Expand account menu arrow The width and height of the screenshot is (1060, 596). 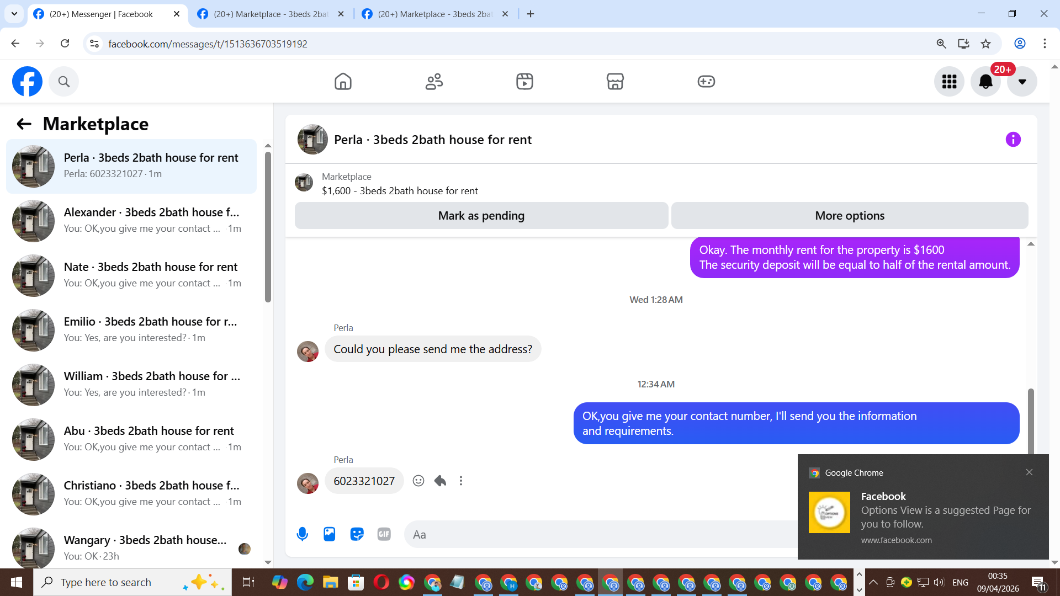1022,82
